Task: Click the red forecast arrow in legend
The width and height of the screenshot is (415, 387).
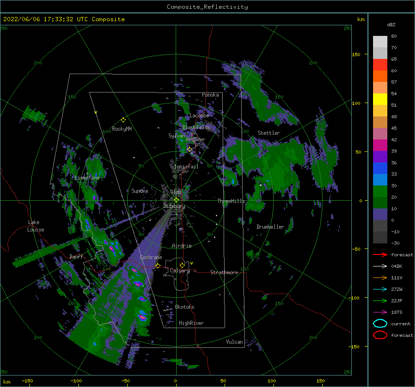Action: (x=380, y=254)
